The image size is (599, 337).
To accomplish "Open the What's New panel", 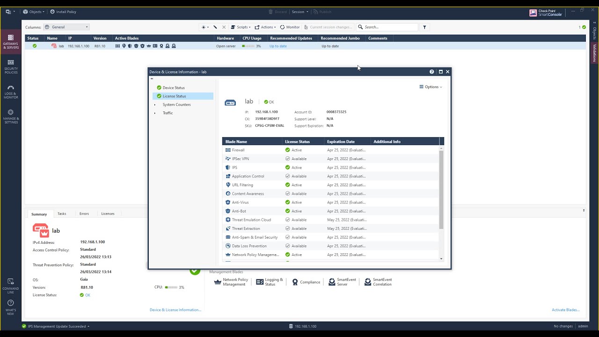I will 11,308.
